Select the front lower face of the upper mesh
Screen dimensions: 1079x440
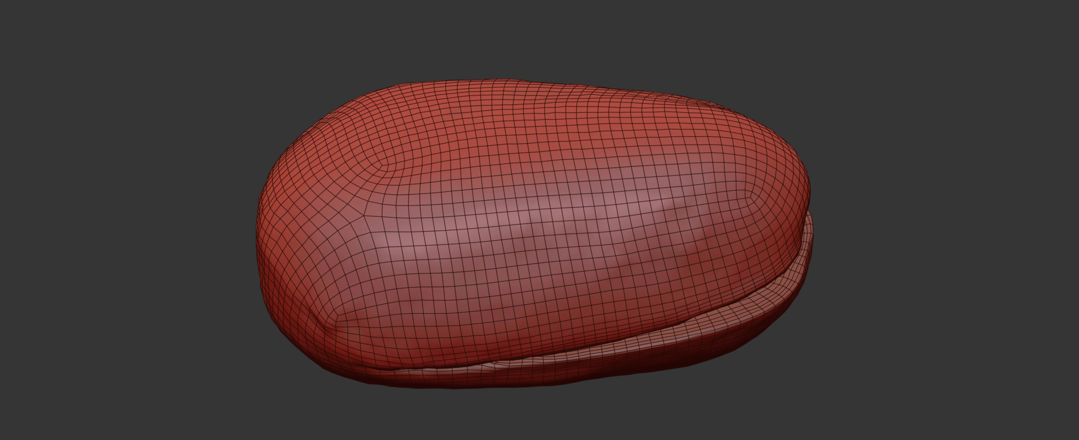pyautogui.click(x=505, y=313)
